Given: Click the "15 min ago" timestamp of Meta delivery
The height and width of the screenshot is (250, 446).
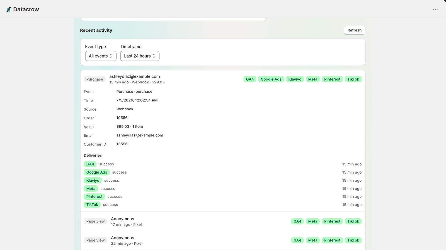Looking at the screenshot, I should 352,189.
